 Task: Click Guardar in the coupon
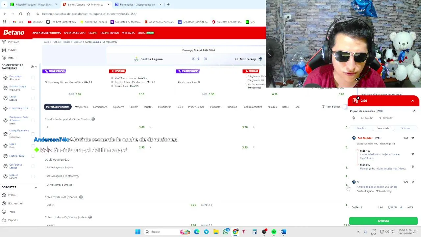pyautogui.click(x=367, y=118)
